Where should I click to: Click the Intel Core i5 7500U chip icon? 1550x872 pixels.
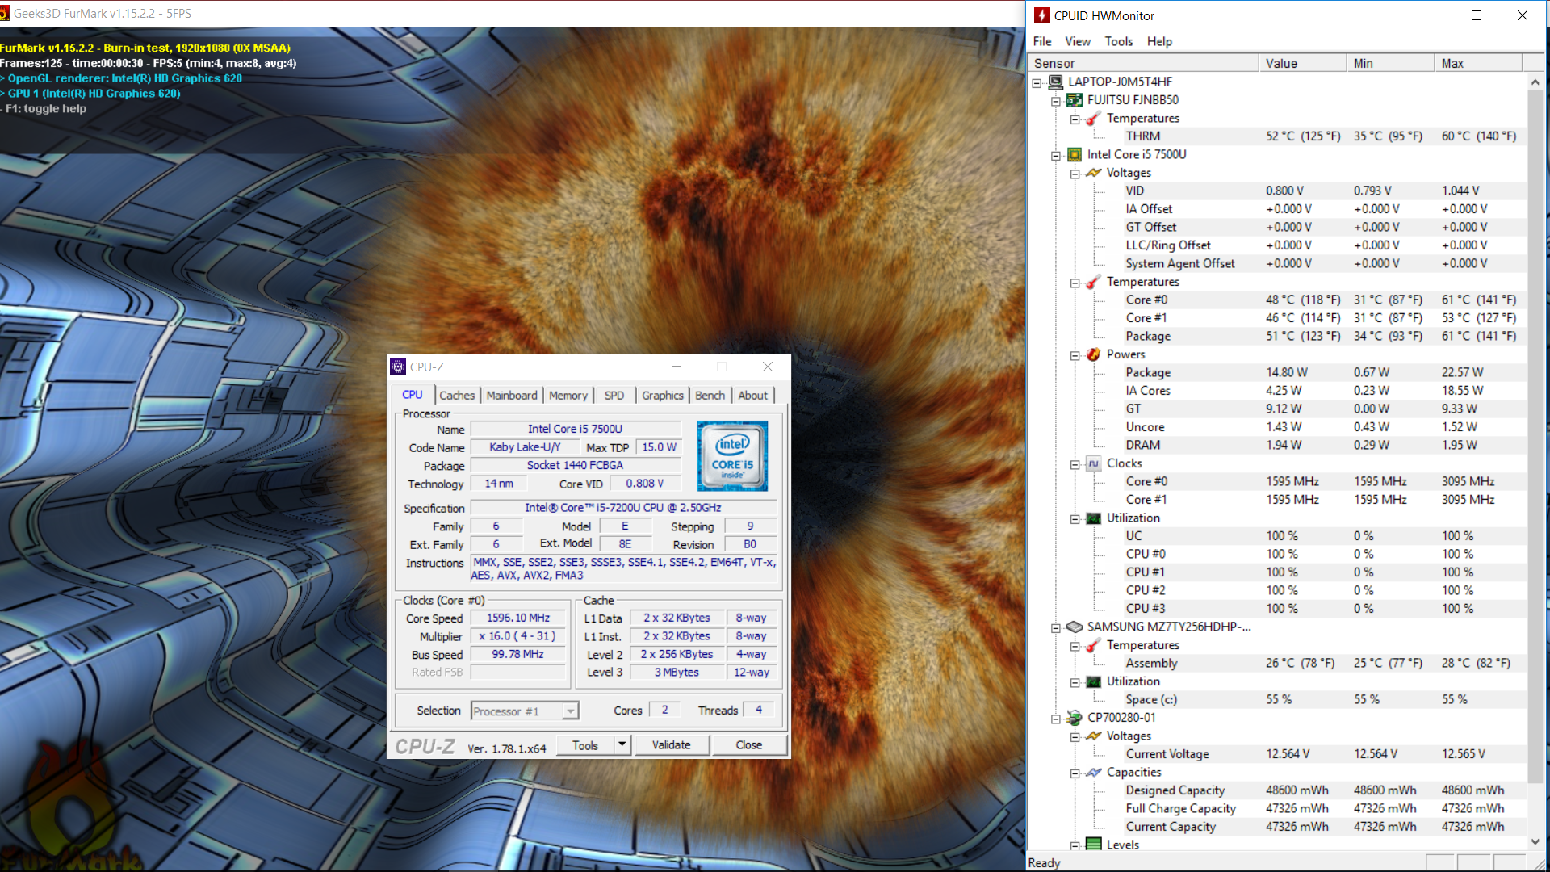1075,154
